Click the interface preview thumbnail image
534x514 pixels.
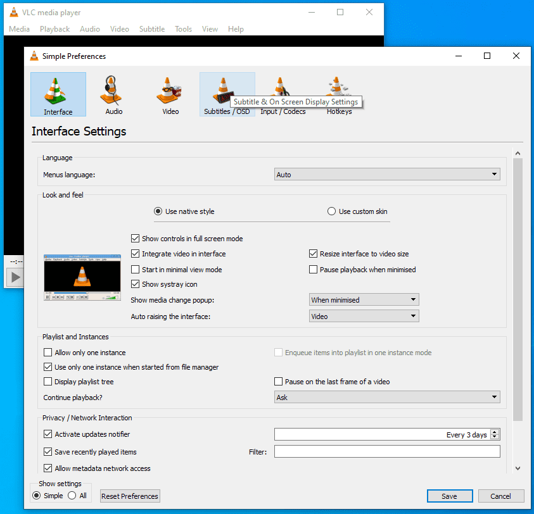point(82,277)
